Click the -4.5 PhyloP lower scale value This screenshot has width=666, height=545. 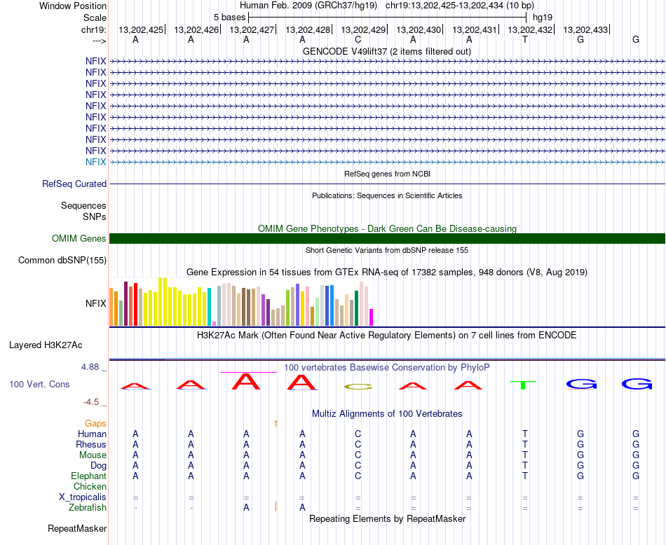tap(91, 401)
